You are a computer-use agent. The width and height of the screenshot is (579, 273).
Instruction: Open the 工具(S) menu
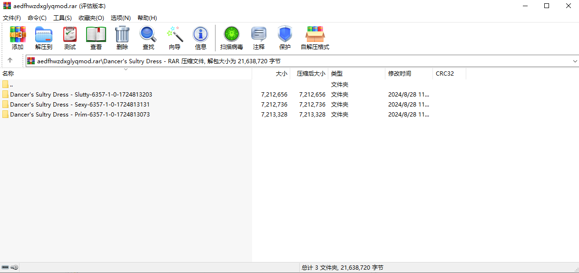(x=62, y=18)
